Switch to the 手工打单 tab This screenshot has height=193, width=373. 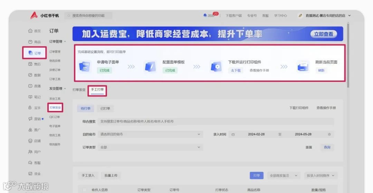(97, 90)
